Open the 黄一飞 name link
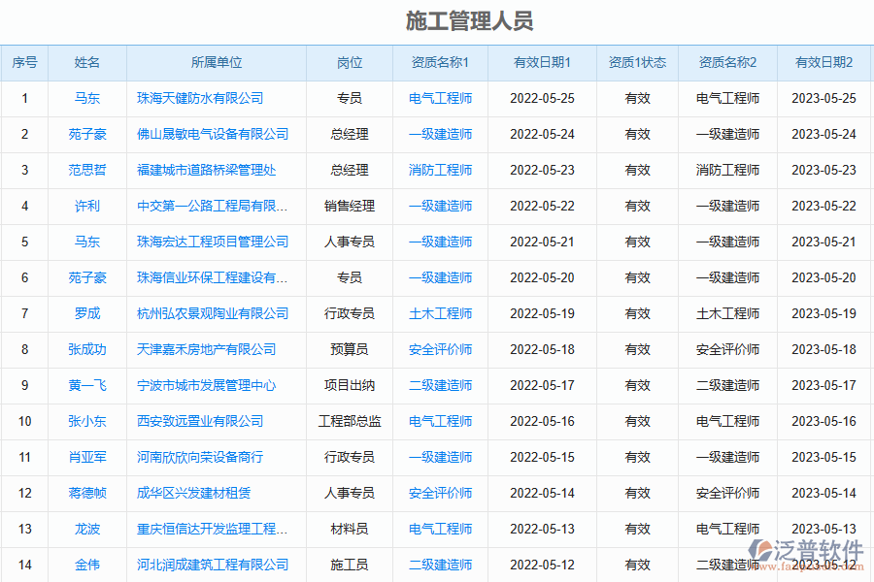The width and height of the screenshot is (874, 582). pos(87,385)
